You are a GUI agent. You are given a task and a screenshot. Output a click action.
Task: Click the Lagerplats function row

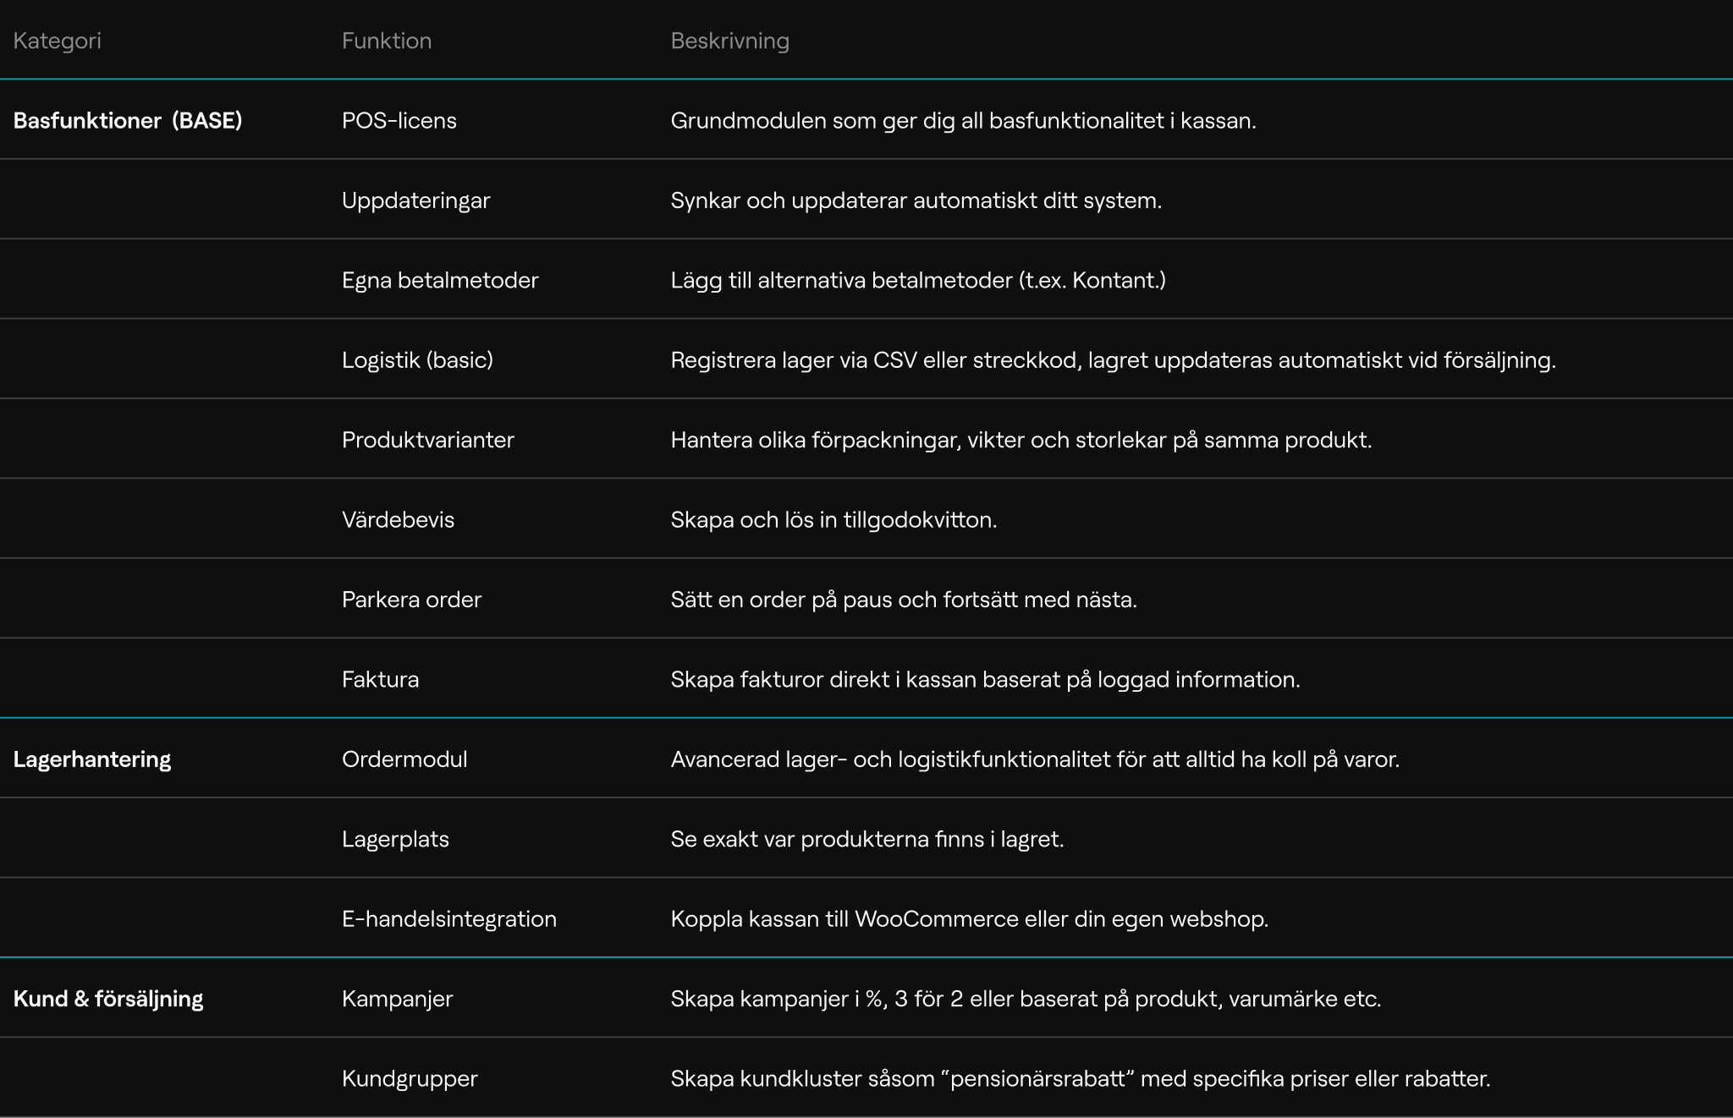pyautogui.click(x=395, y=839)
